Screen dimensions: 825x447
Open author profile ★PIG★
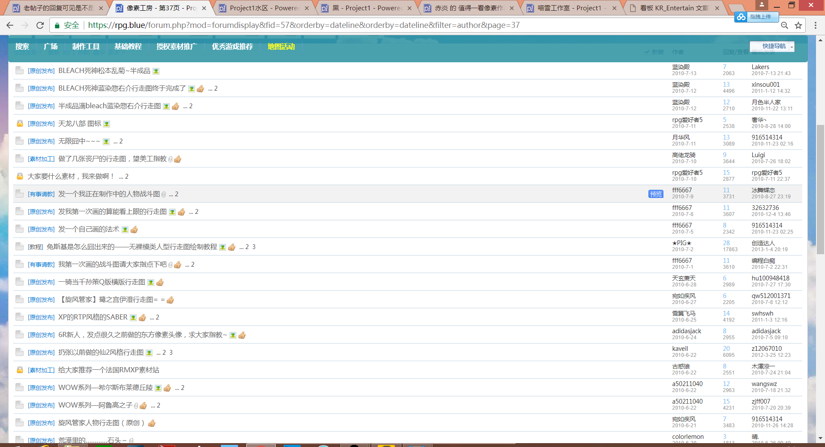(x=682, y=243)
